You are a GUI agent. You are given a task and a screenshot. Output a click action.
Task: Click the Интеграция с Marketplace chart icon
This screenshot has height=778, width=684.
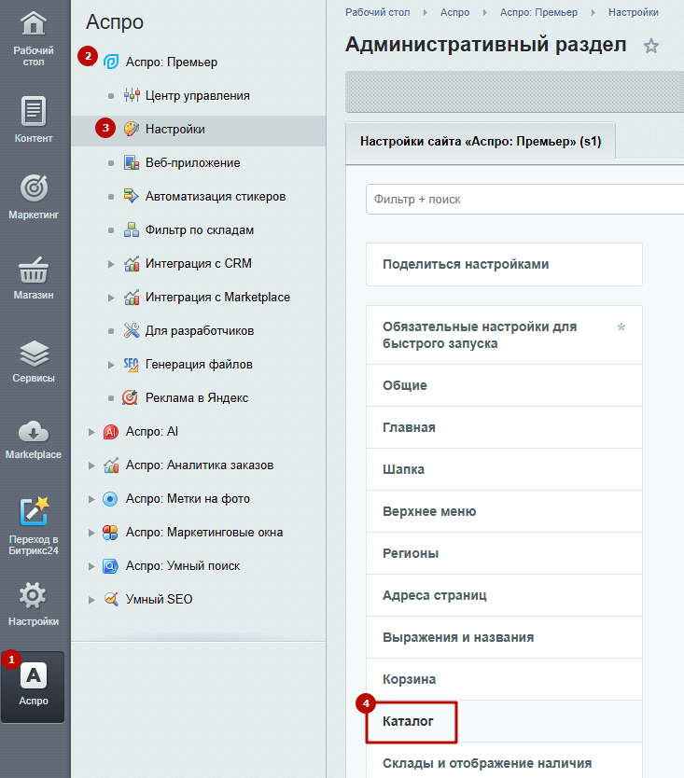(131, 298)
